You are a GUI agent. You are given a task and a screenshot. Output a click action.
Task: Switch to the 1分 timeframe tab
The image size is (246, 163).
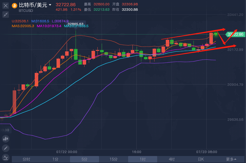pos(55,159)
